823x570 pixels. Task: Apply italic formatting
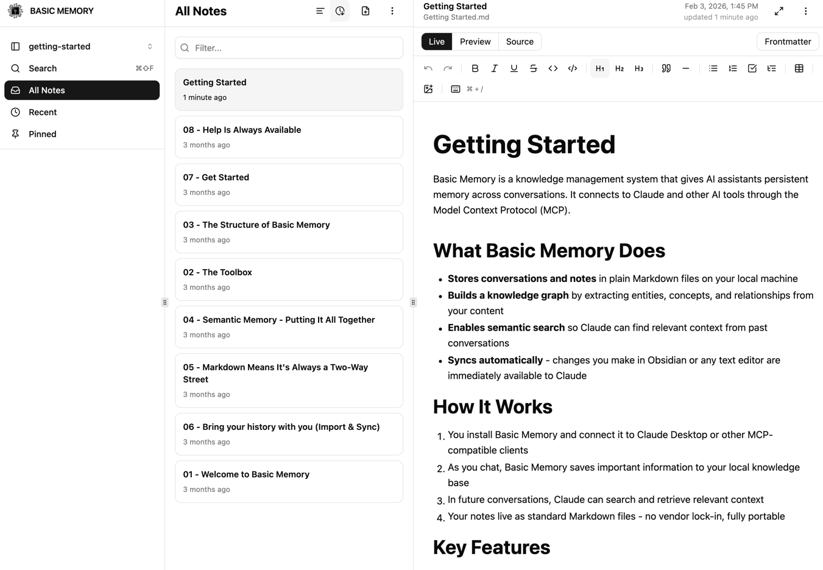coord(495,68)
